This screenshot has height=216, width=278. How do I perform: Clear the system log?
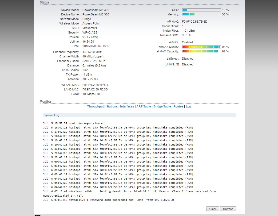[213, 209]
